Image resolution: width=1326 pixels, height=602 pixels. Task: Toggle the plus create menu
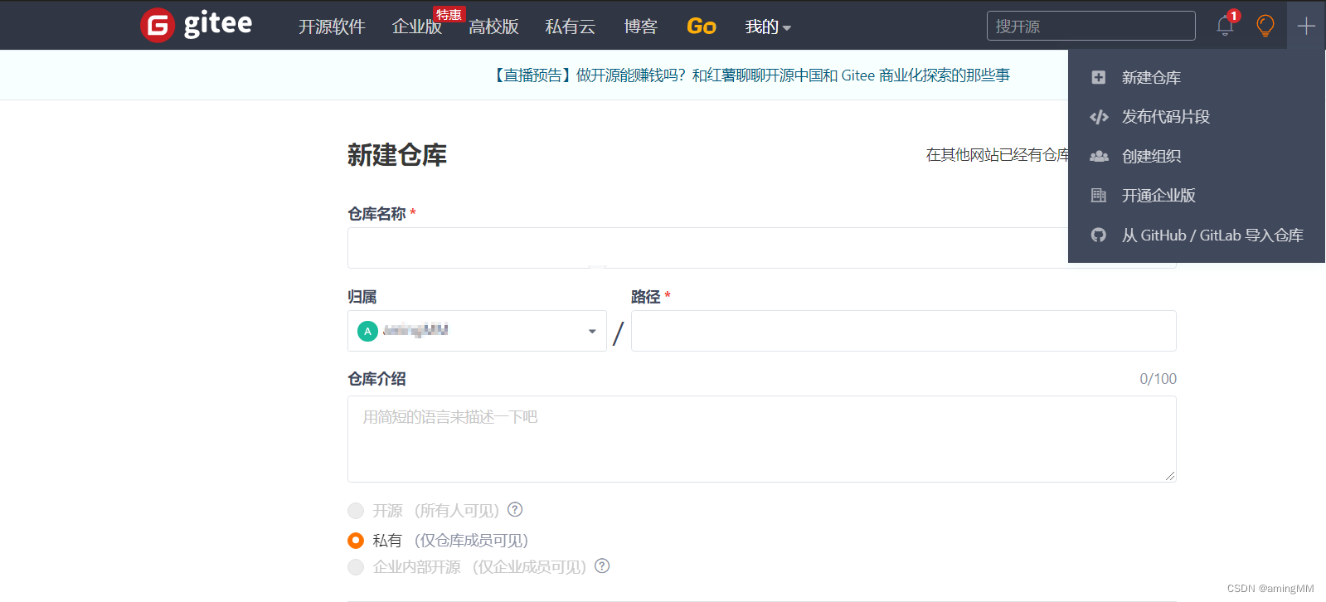[x=1306, y=26]
